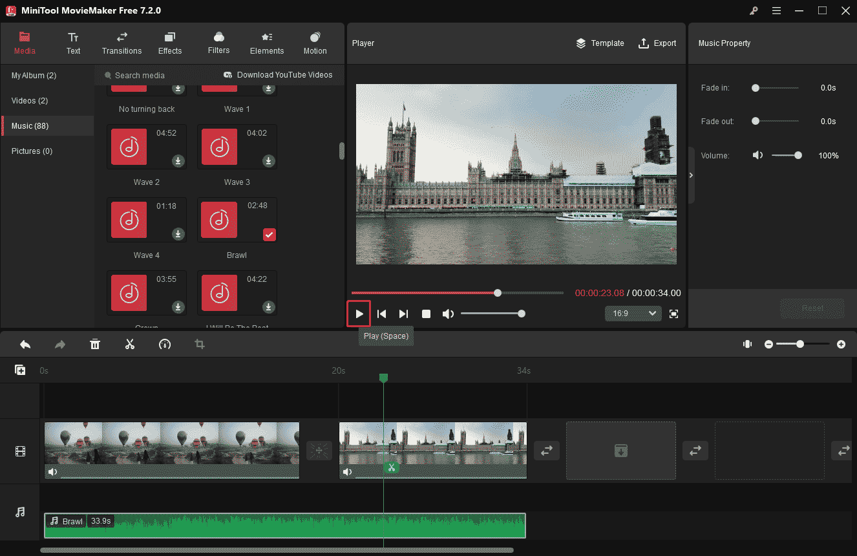
Task: Click the scissors icon on playhead
Action: [x=390, y=467]
